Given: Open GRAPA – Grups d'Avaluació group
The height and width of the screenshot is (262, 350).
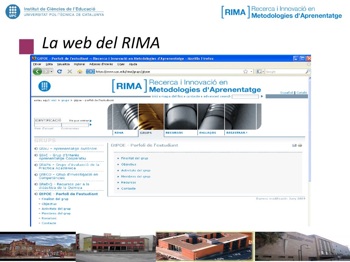Looking at the screenshot, I should pyautogui.click(x=69, y=166).
